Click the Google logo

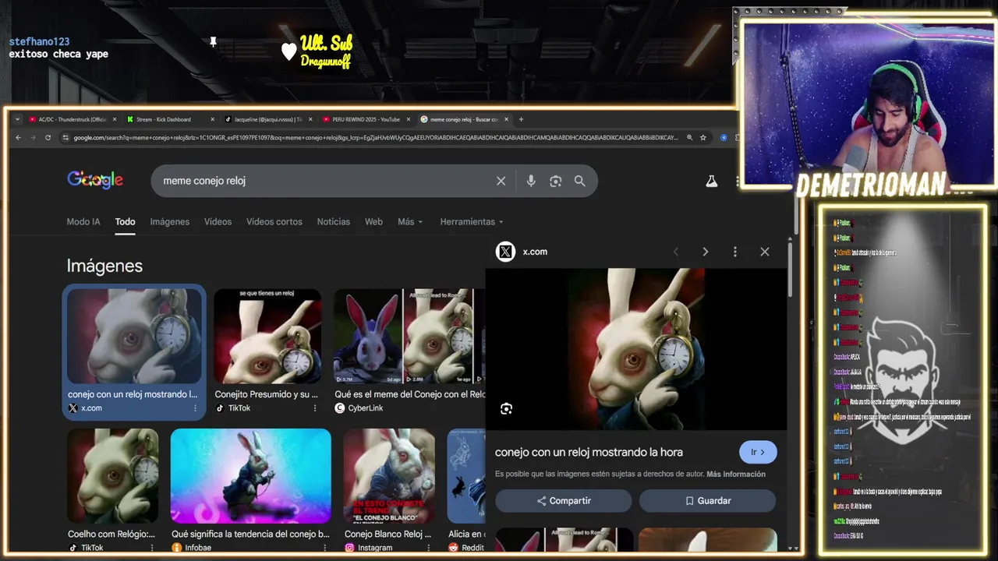(95, 180)
